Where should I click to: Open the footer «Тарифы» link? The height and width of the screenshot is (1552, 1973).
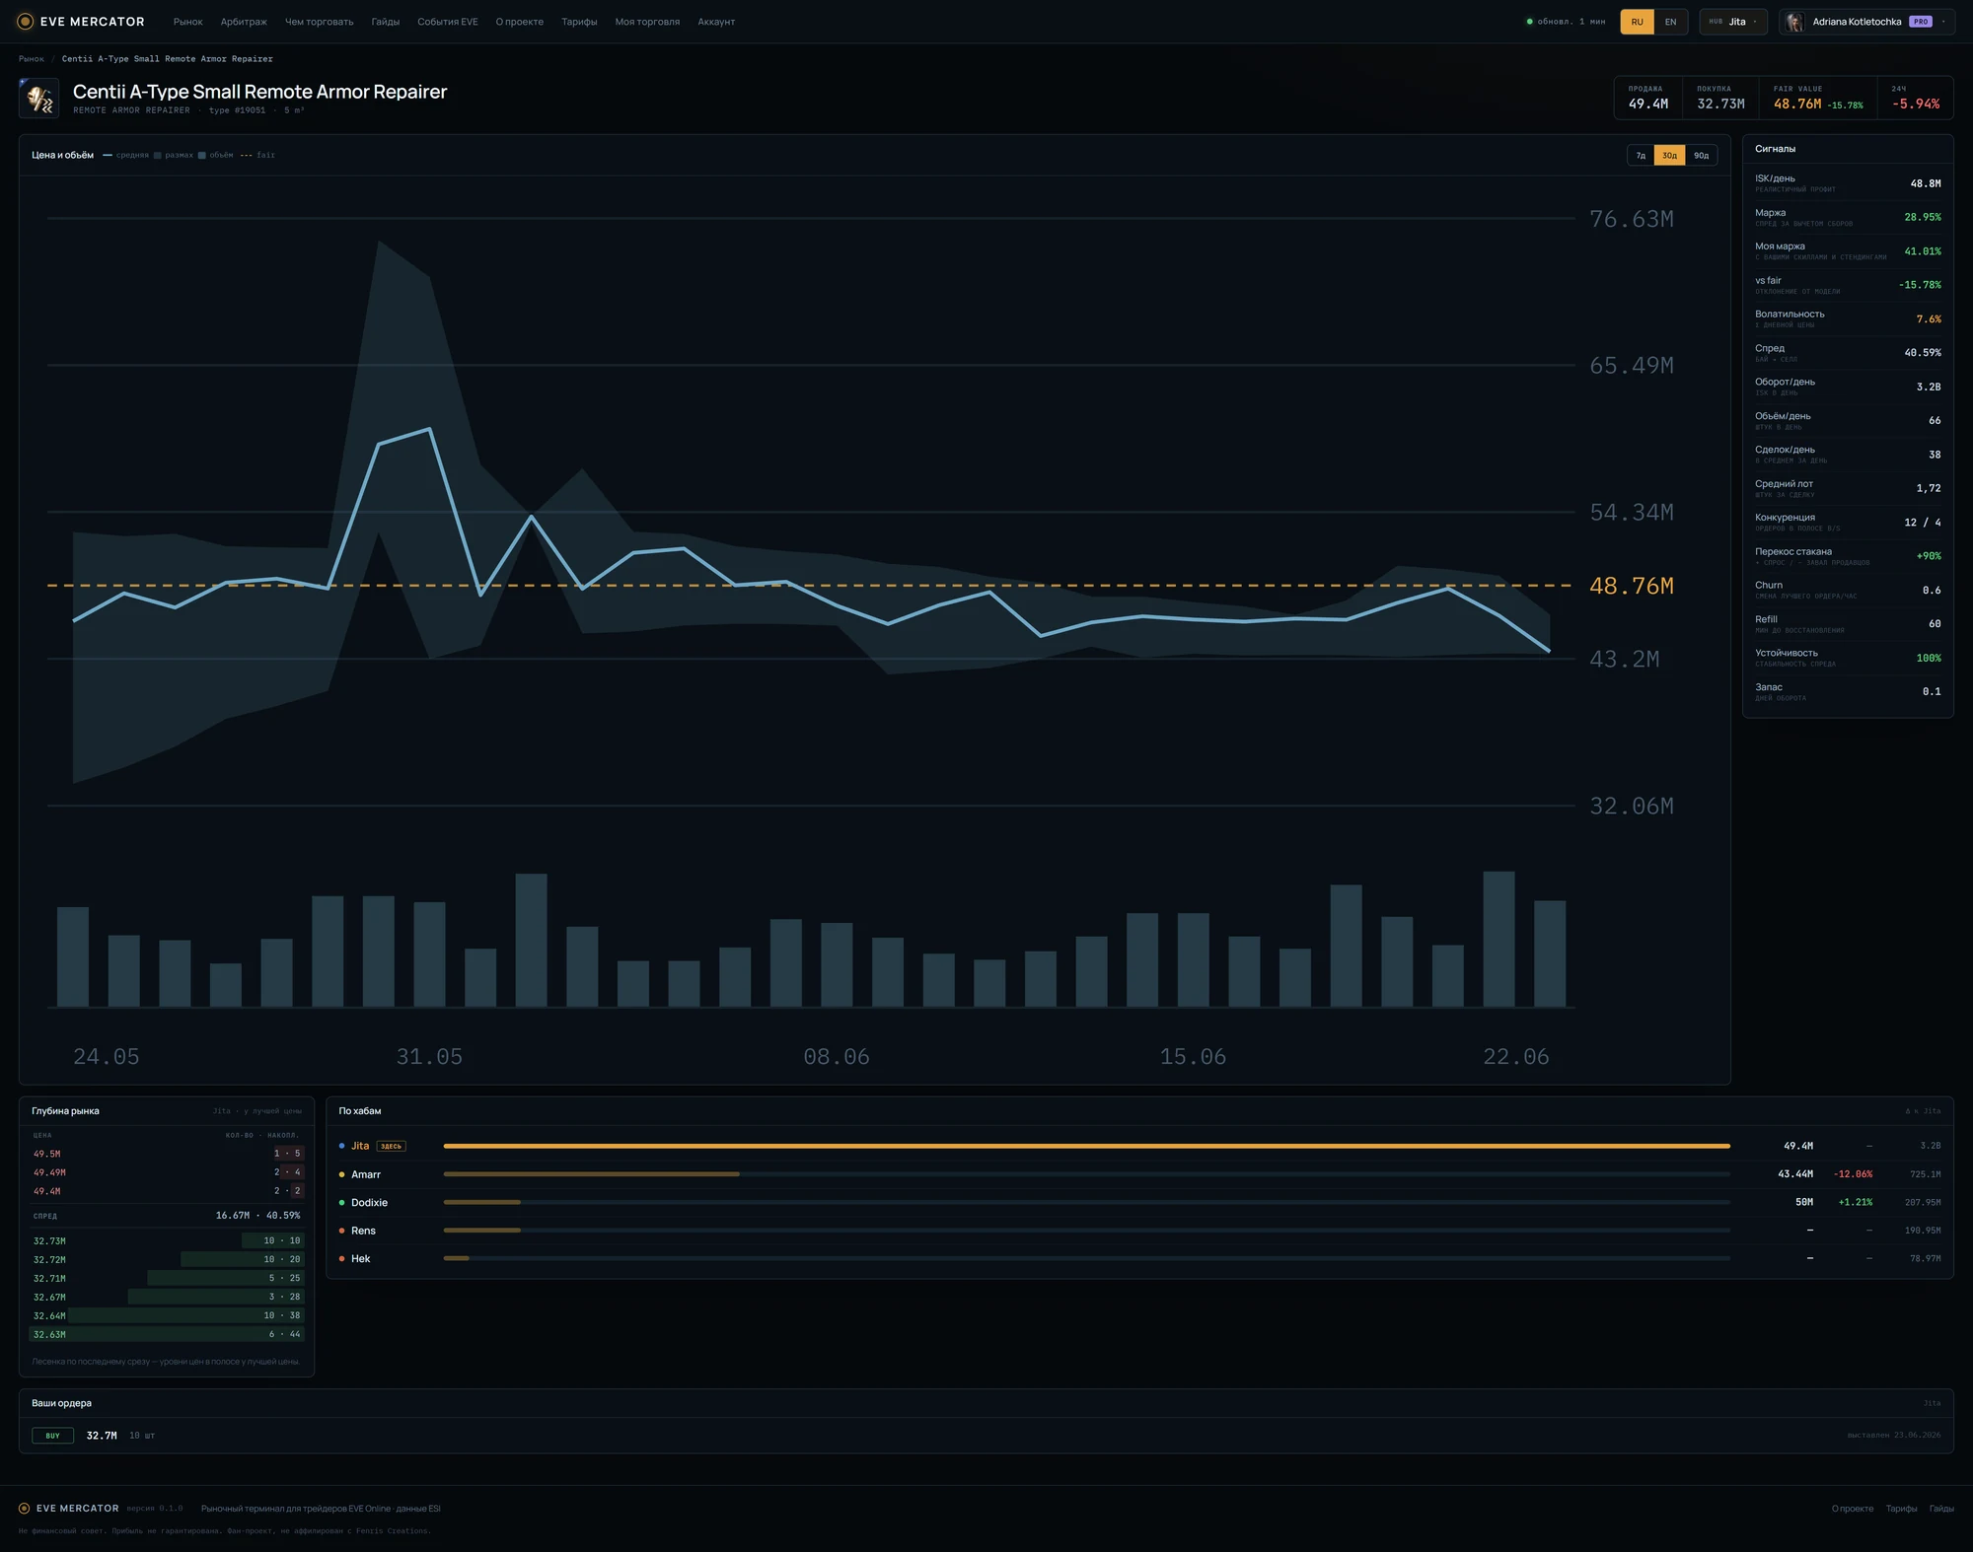[x=1901, y=1509]
